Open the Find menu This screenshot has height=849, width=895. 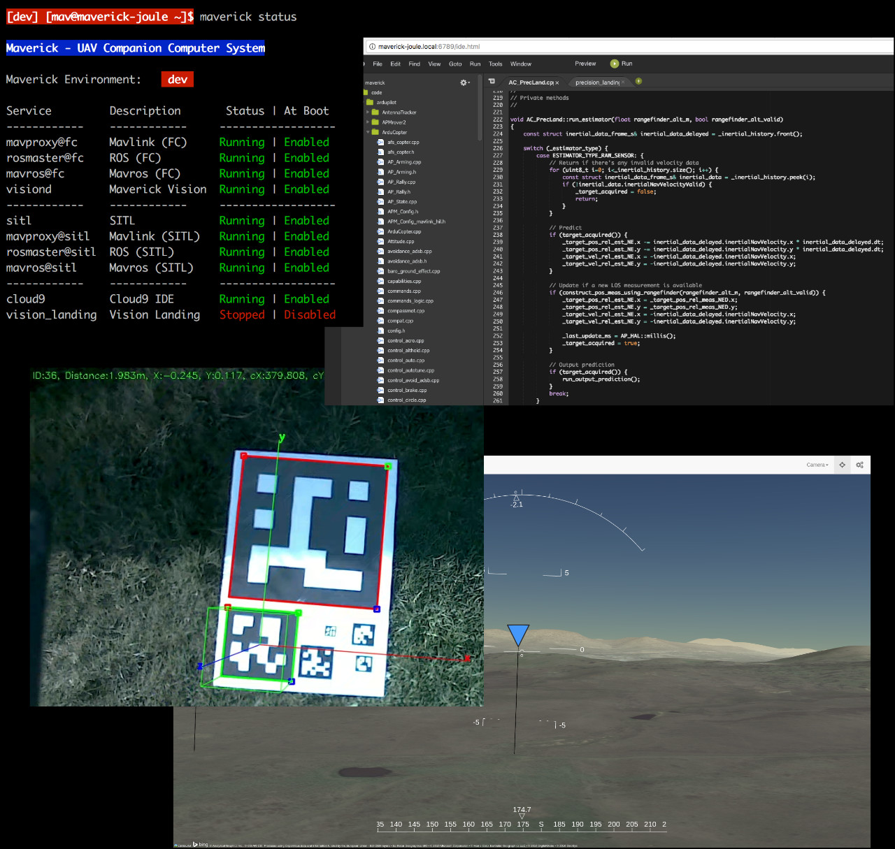click(x=415, y=64)
